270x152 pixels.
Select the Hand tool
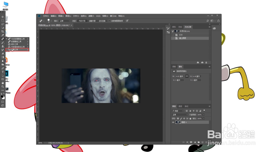pyautogui.click(x=3, y=83)
